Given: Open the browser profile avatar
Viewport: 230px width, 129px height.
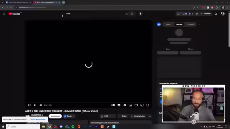Looking at the screenshot, I should (x=223, y=8).
